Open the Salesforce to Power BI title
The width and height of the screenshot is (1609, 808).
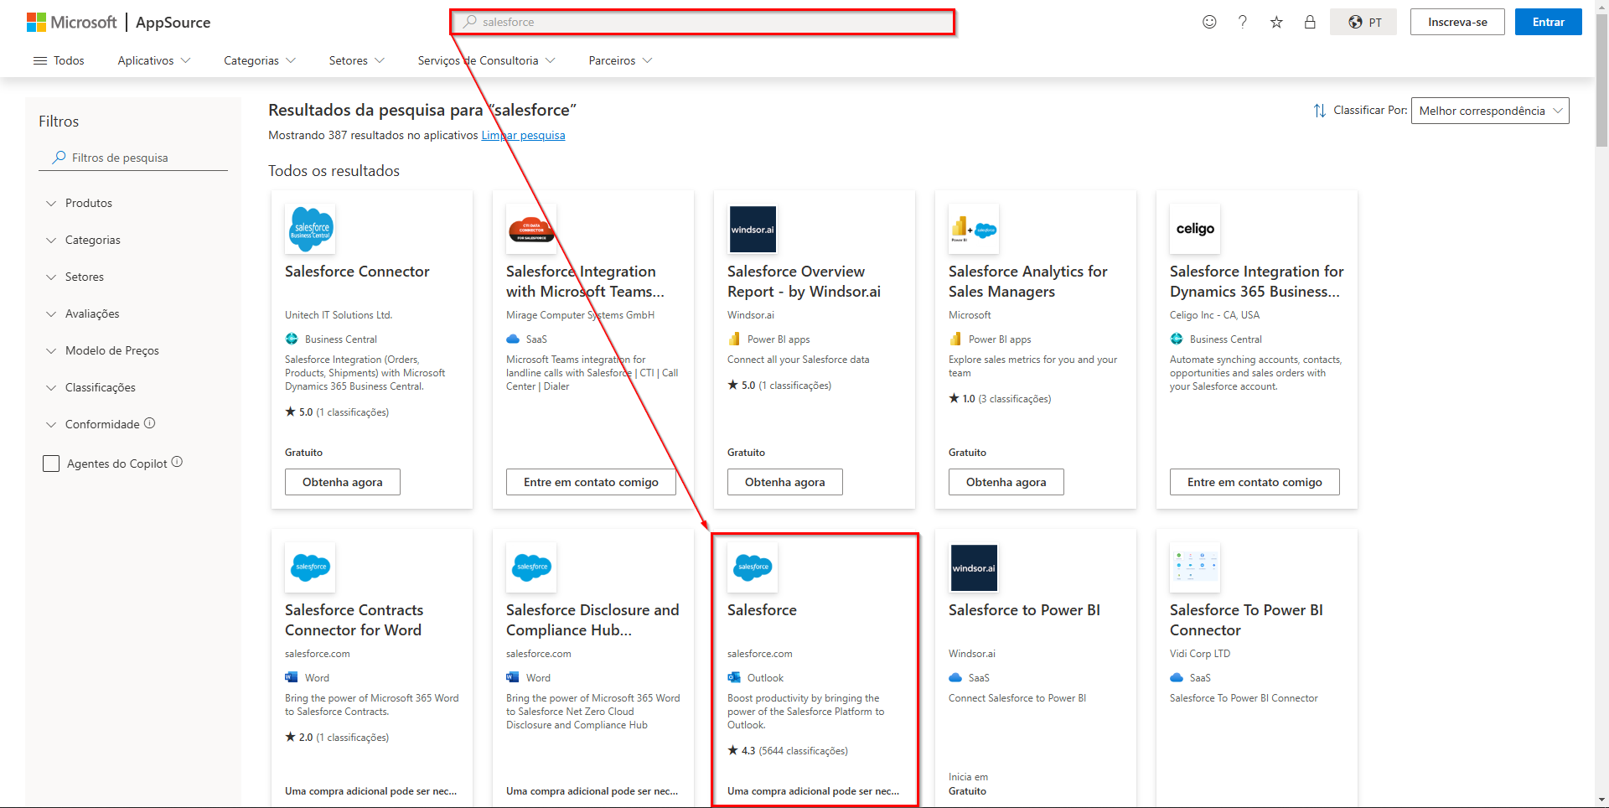click(1024, 610)
